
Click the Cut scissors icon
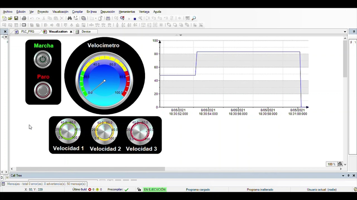point(44,18)
